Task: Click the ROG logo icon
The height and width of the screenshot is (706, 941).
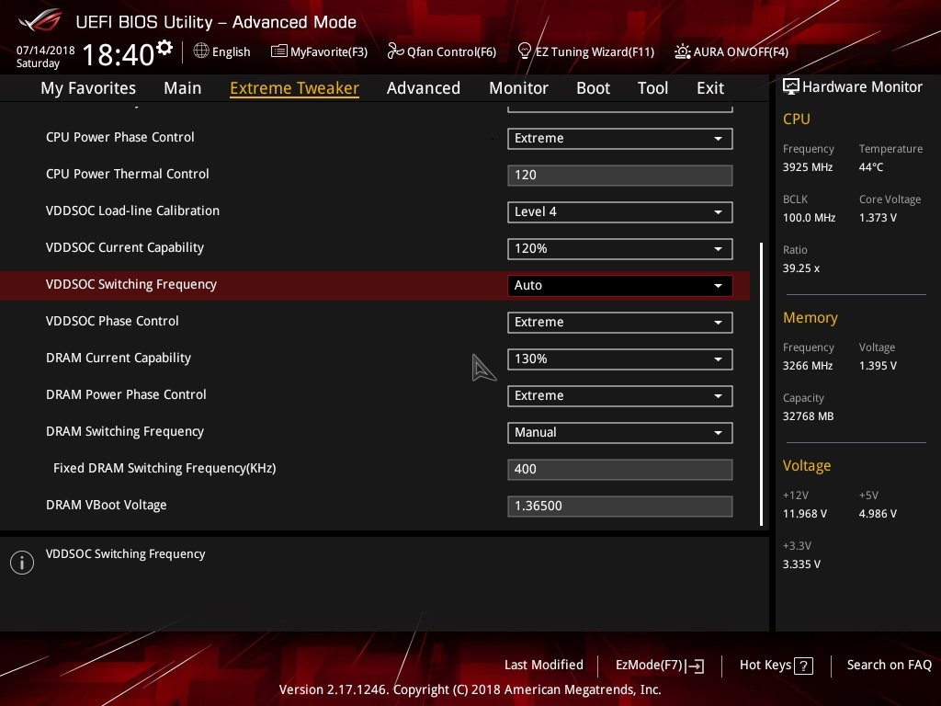Action: coord(40,20)
